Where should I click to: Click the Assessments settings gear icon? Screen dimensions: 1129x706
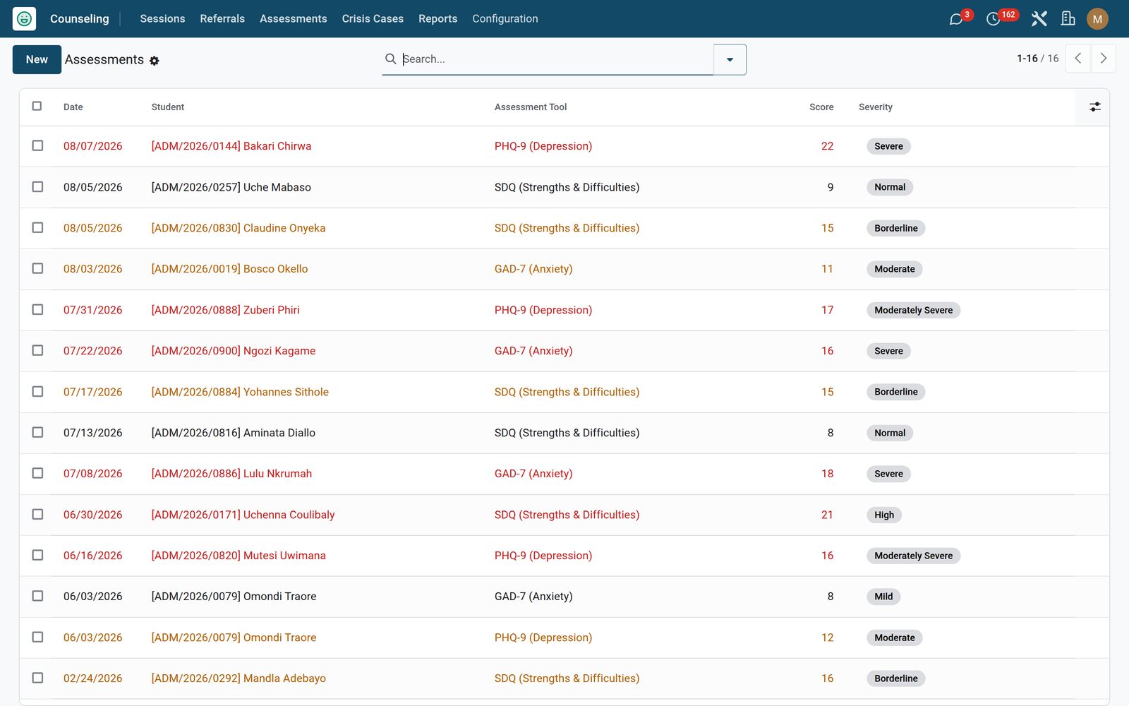click(155, 61)
